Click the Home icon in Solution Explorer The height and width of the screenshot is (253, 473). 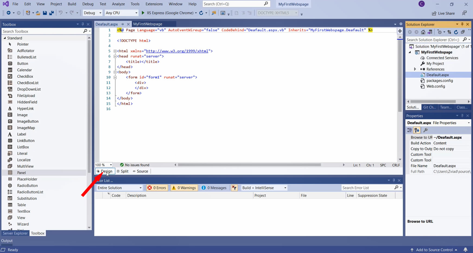point(423,32)
